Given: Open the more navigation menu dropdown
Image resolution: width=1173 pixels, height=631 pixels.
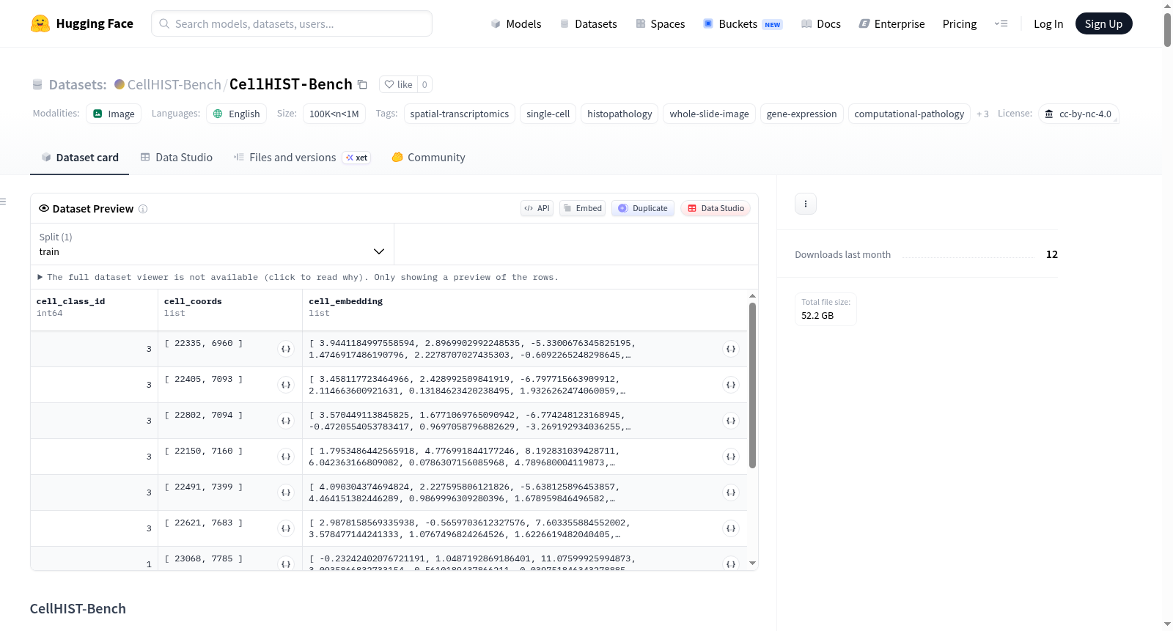Looking at the screenshot, I should point(1001,23).
